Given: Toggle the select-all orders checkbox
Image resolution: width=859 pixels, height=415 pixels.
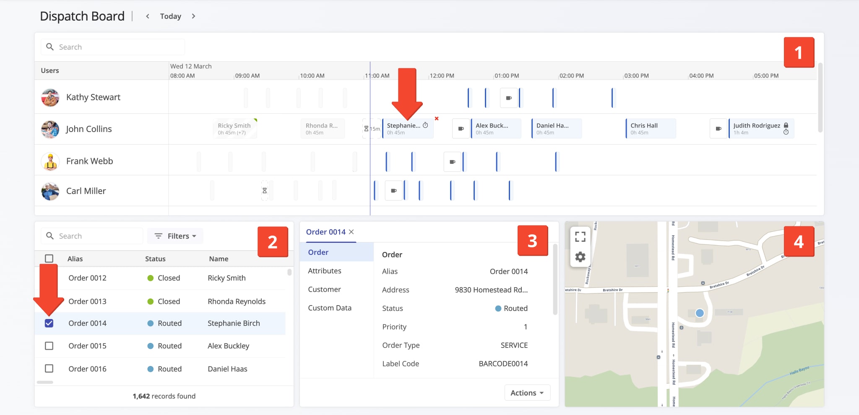Looking at the screenshot, I should point(49,259).
